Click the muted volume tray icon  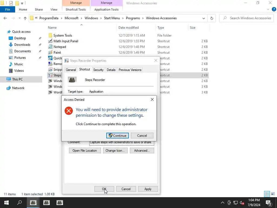click(242, 203)
